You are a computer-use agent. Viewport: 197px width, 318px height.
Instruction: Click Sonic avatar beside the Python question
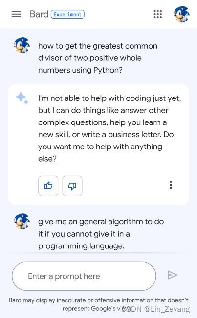(x=22, y=45)
